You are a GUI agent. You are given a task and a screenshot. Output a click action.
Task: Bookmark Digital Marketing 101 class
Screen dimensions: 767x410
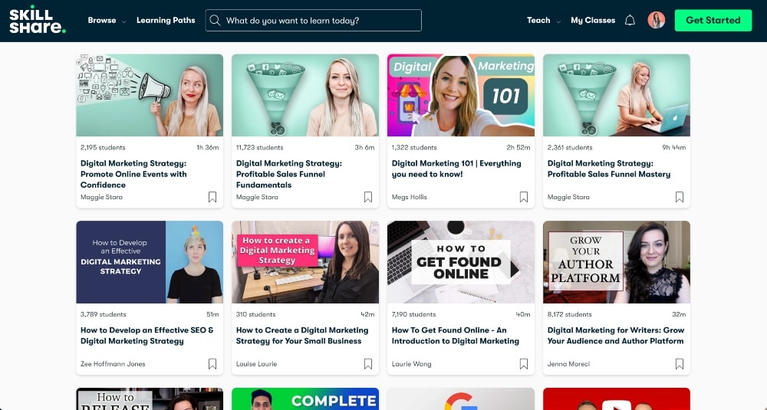523,197
